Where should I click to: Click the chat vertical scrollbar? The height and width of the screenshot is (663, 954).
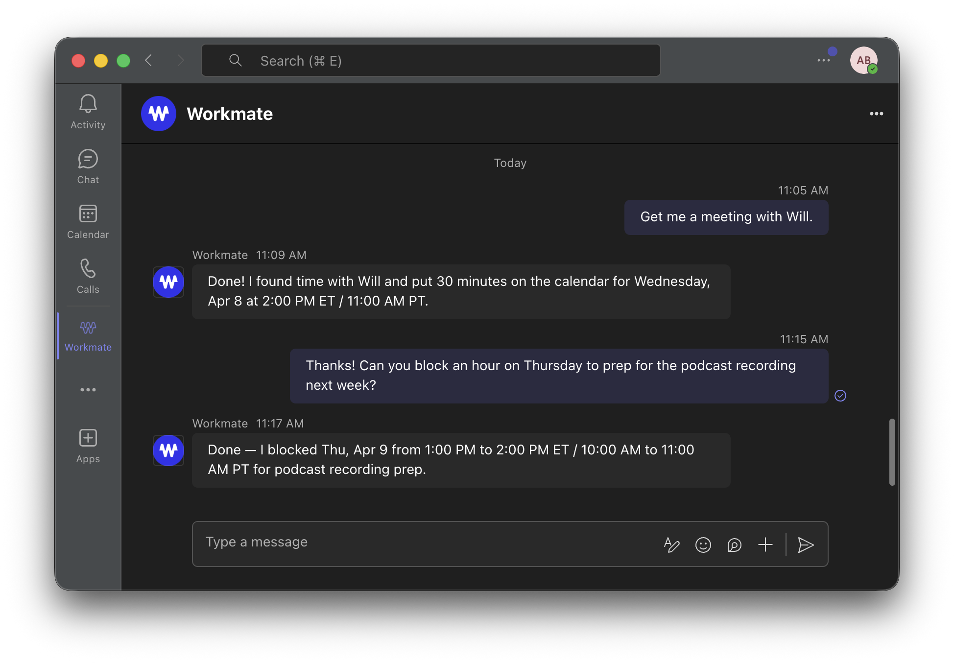[x=892, y=451]
